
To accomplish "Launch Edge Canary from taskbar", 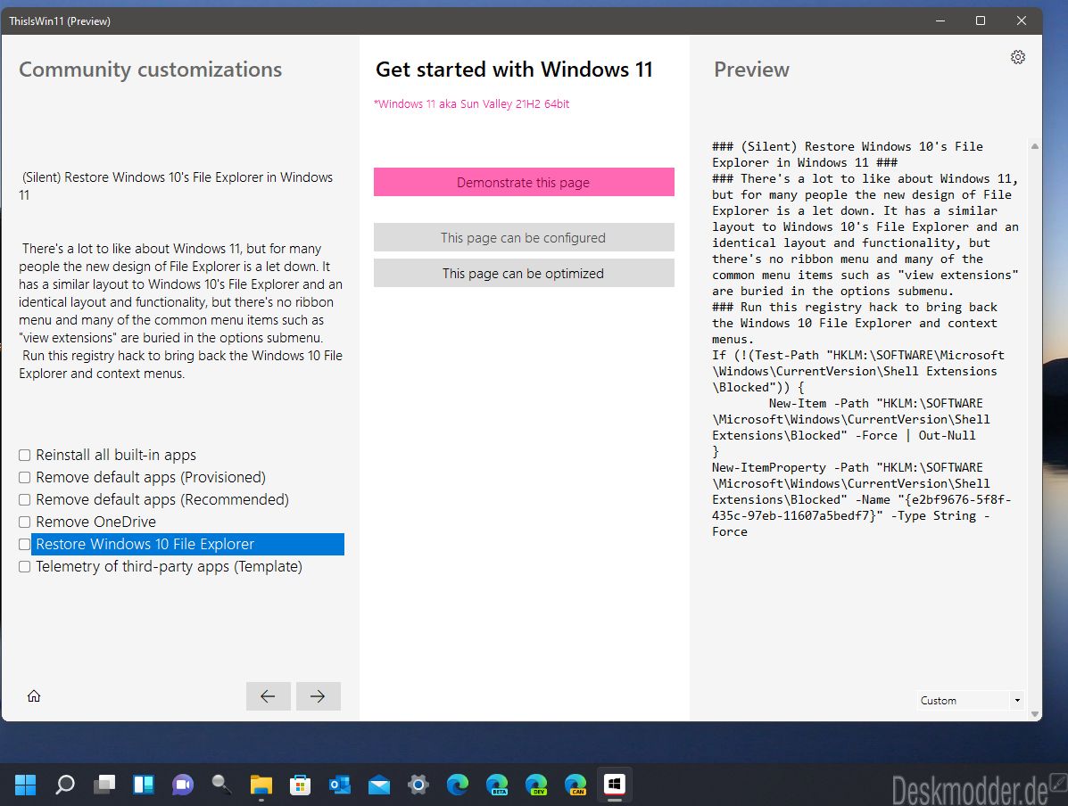I will tap(575, 785).
